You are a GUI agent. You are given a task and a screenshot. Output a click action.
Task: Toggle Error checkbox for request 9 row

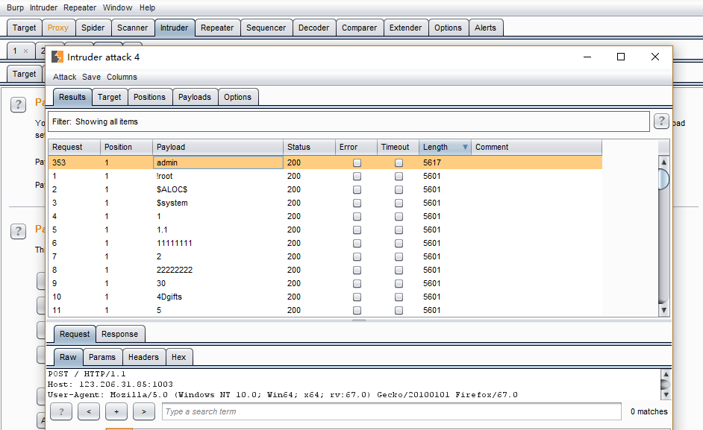pos(357,283)
